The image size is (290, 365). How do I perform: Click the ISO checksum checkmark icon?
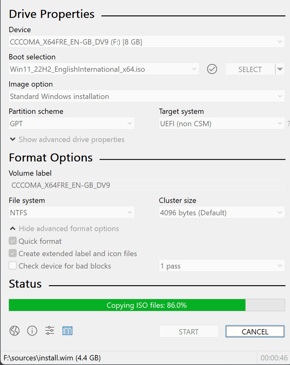pos(212,69)
